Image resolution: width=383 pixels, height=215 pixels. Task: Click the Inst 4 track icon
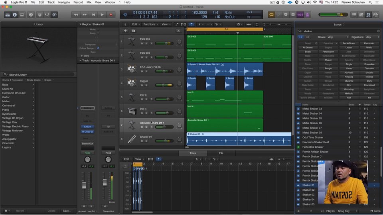132,111
